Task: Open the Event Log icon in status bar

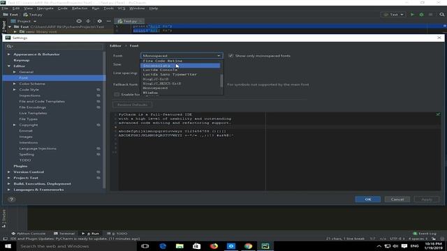Action: 415,234
